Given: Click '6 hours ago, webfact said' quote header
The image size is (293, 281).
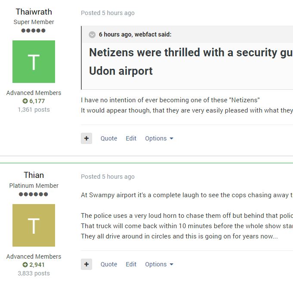Looking at the screenshot, I should [x=135, y=34].
